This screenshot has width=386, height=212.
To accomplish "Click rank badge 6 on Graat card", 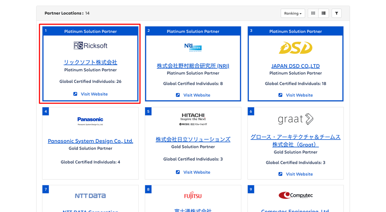I will click(251, 111).
